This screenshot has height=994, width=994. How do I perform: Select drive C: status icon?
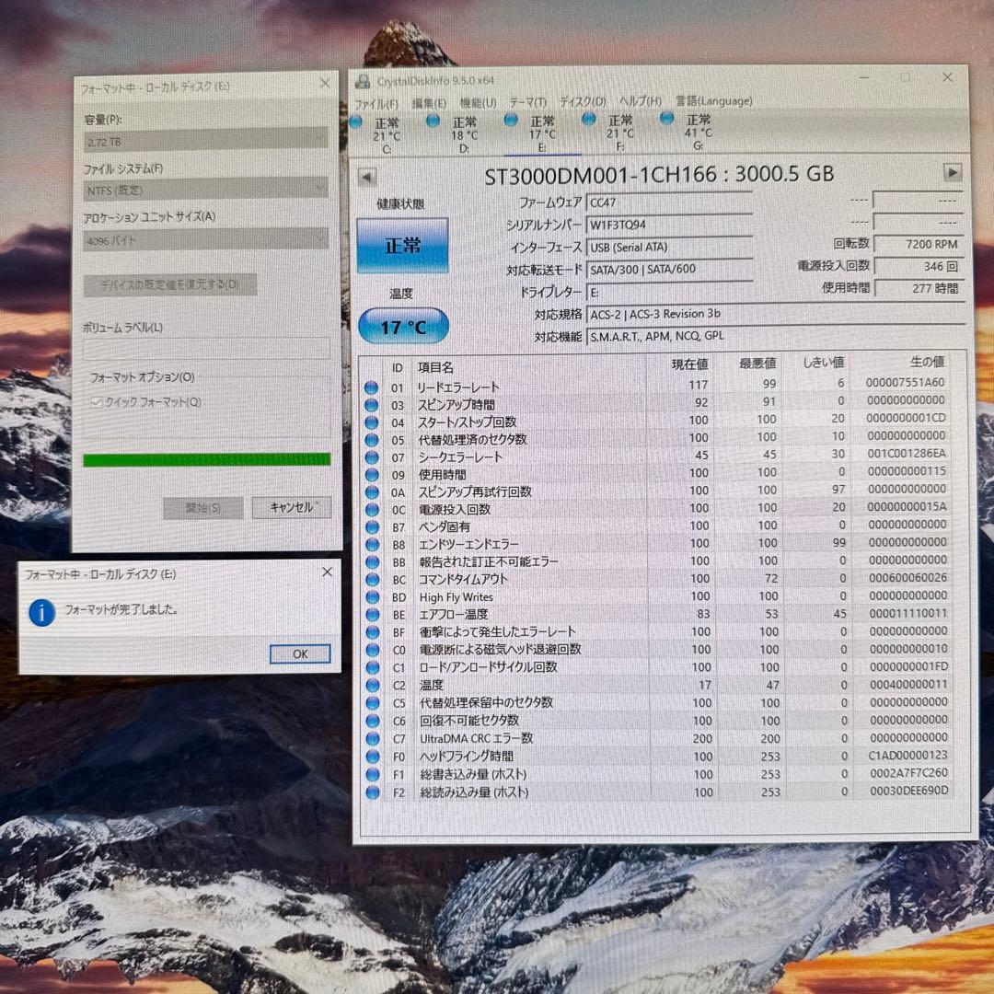[355, 122]
